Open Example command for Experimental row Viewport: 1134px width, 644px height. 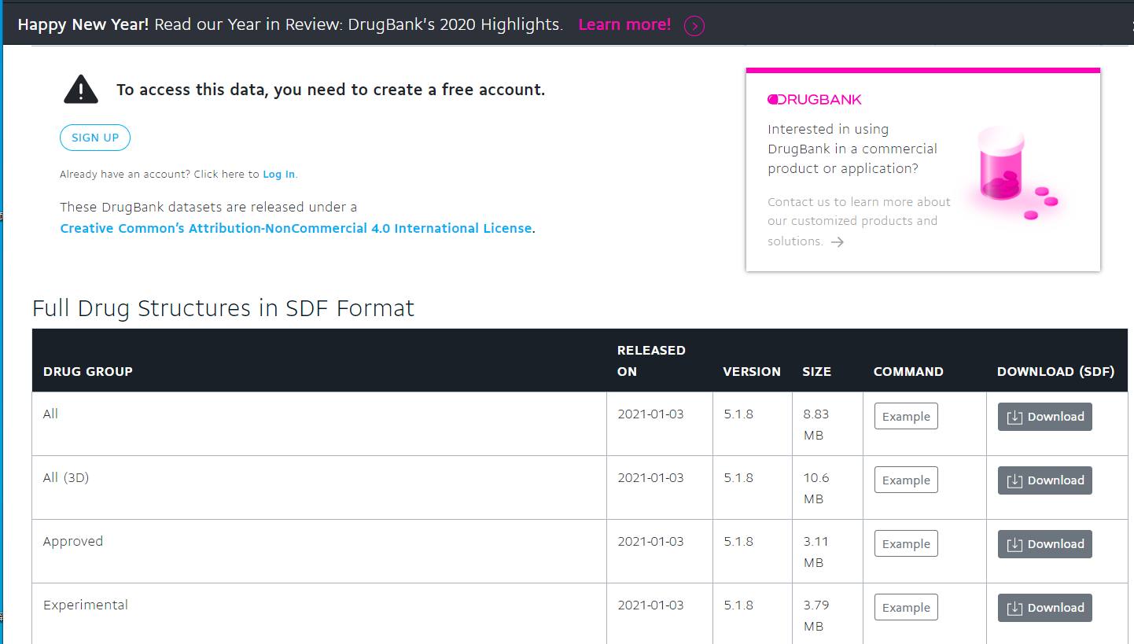[906, 608]
